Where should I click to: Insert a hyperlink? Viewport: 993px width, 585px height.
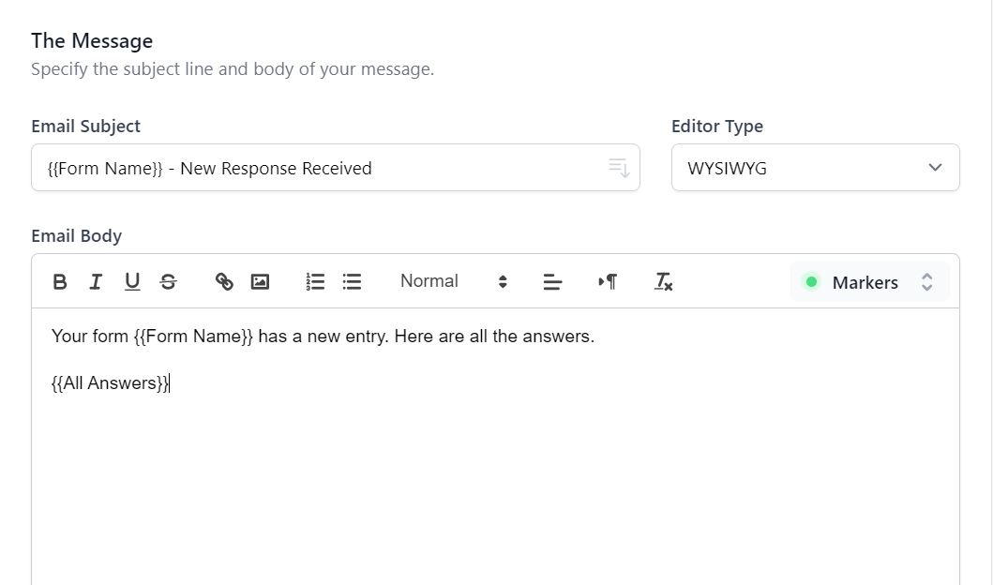pos(224,281)
